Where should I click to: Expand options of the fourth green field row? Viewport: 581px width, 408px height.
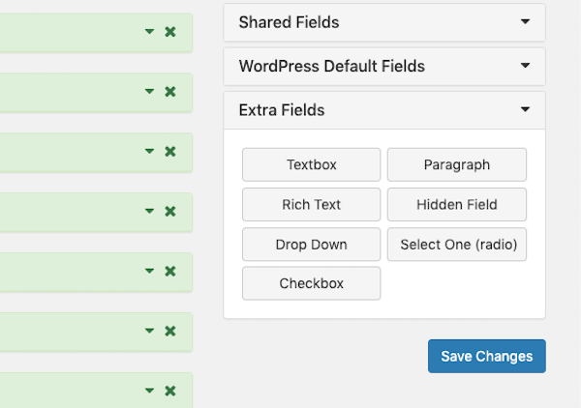[149, 211]
